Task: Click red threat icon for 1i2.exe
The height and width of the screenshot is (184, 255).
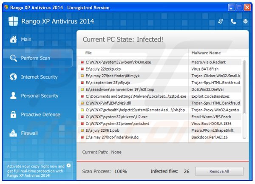Action: pyautogui.click(x=82, y=117)
